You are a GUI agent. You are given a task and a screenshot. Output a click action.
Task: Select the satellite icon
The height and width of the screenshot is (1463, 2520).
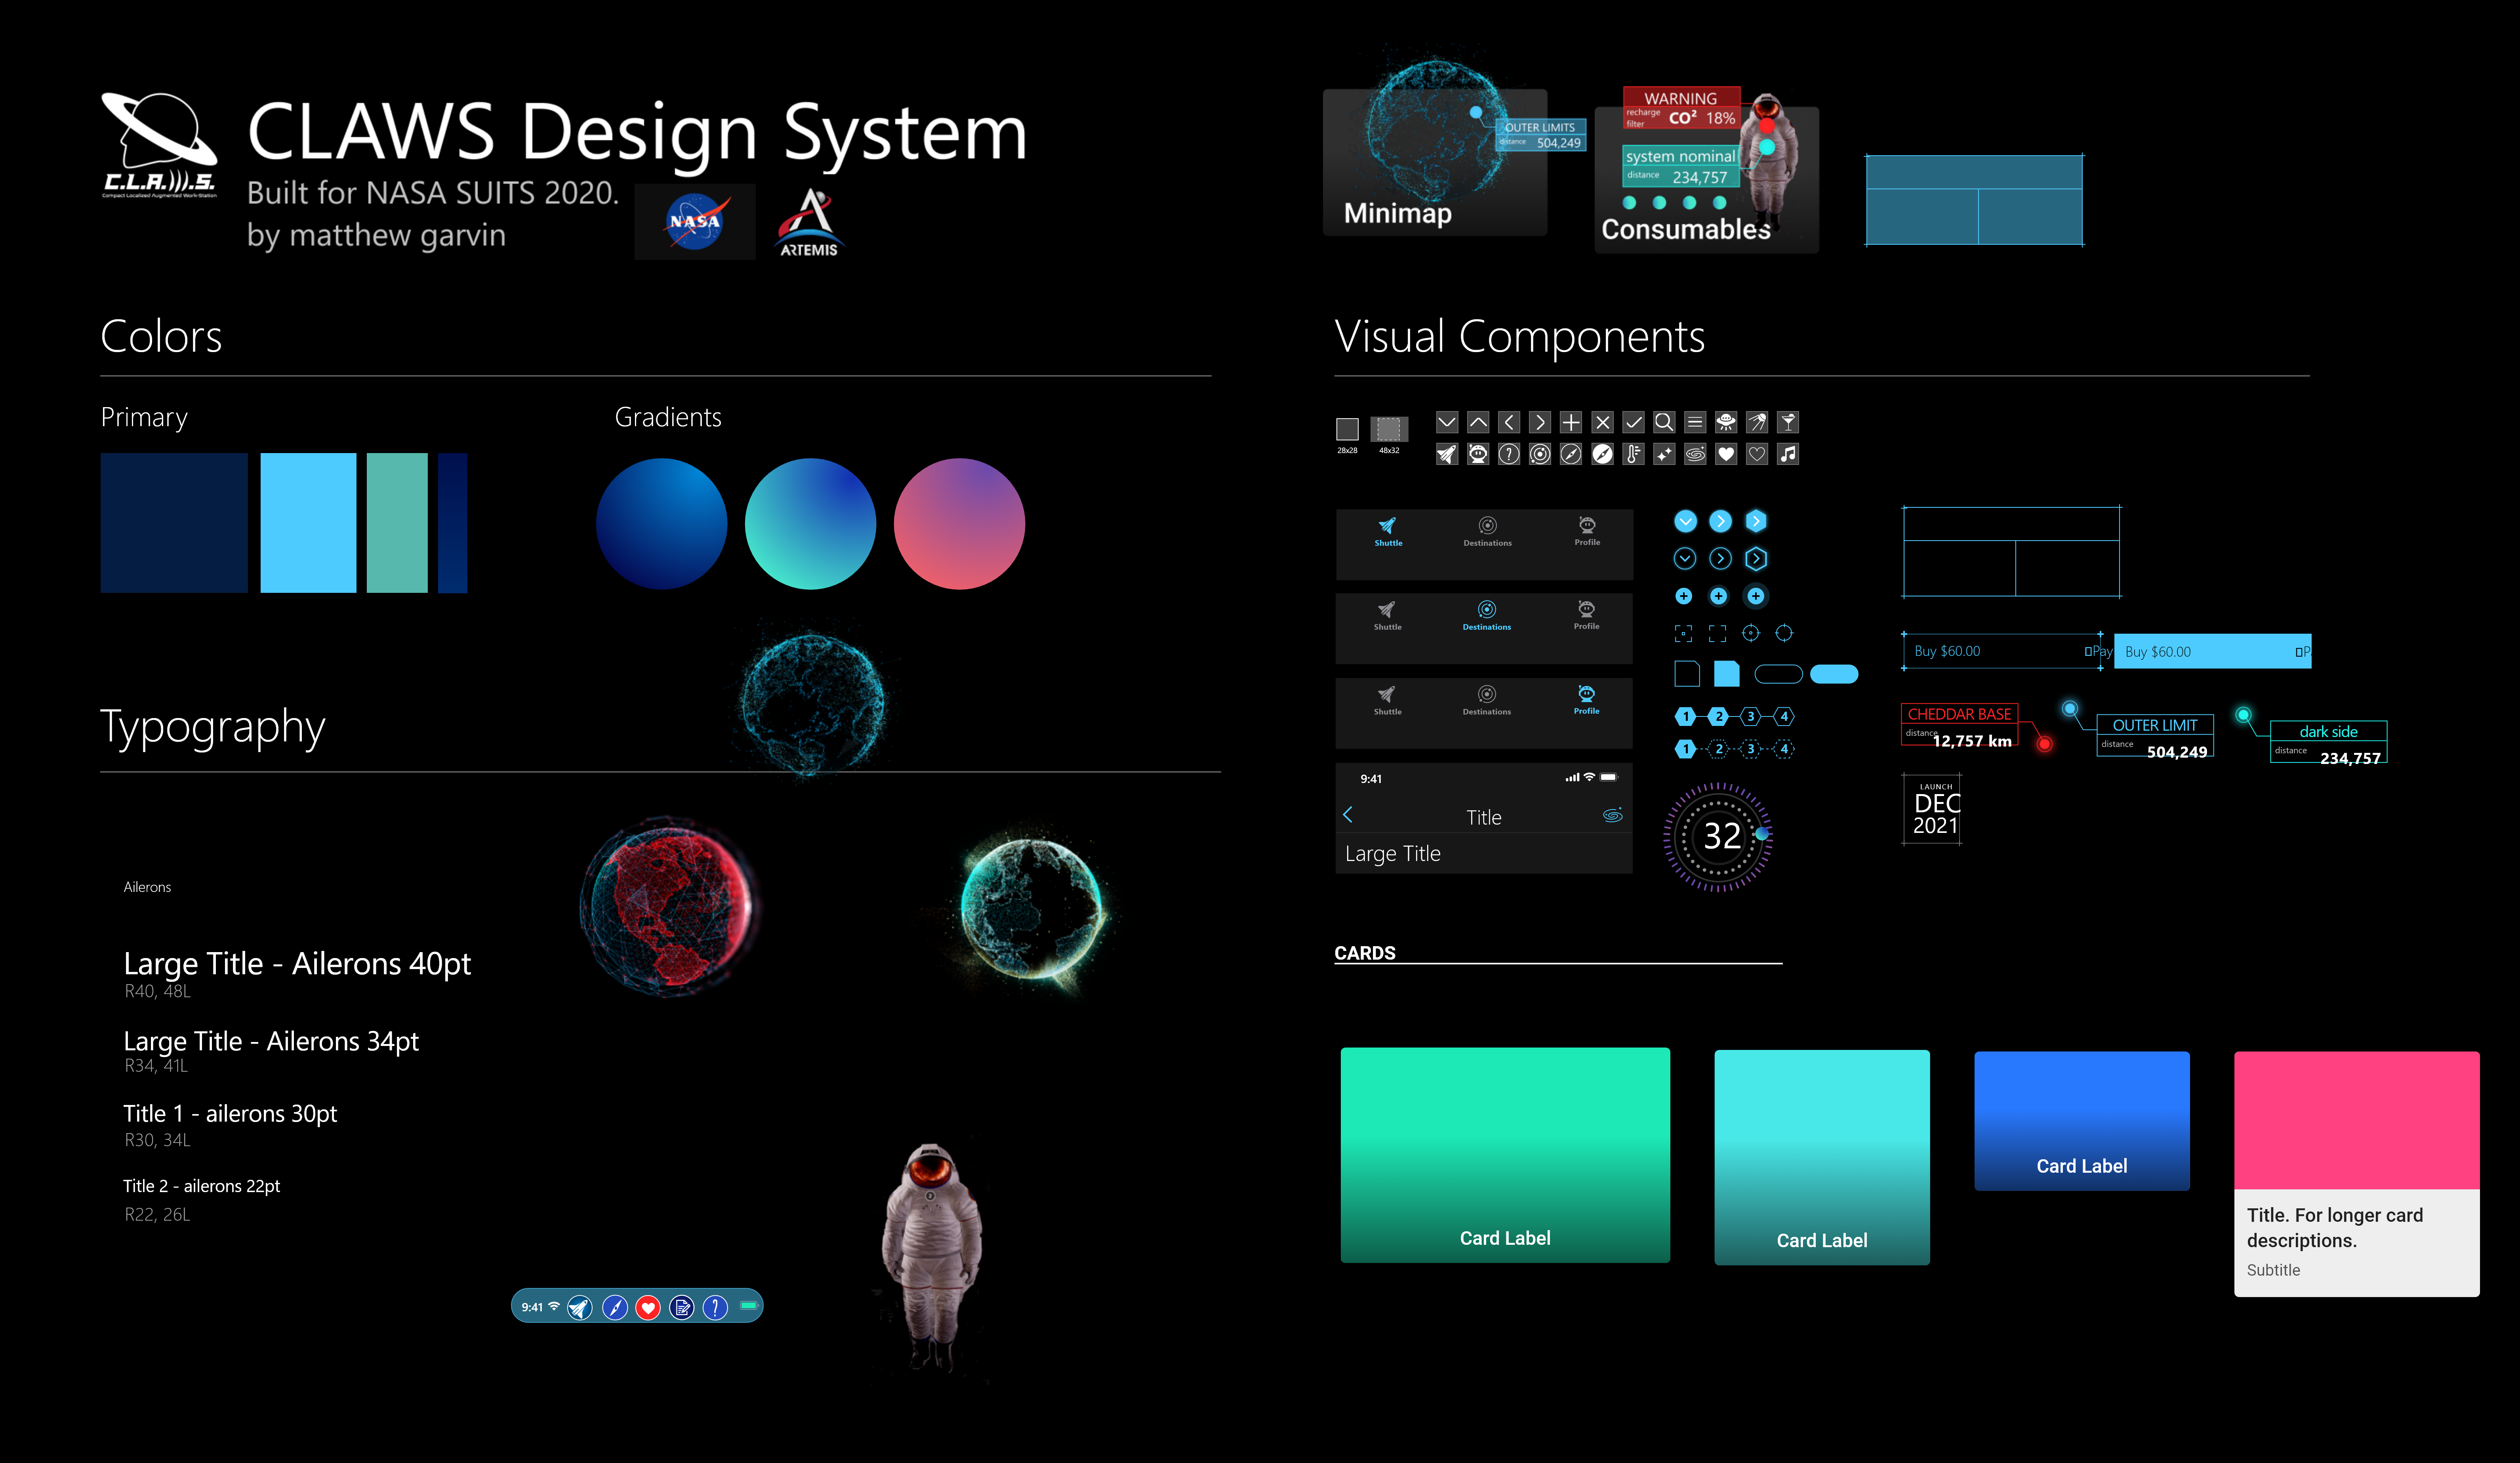tap(1757, 422)
